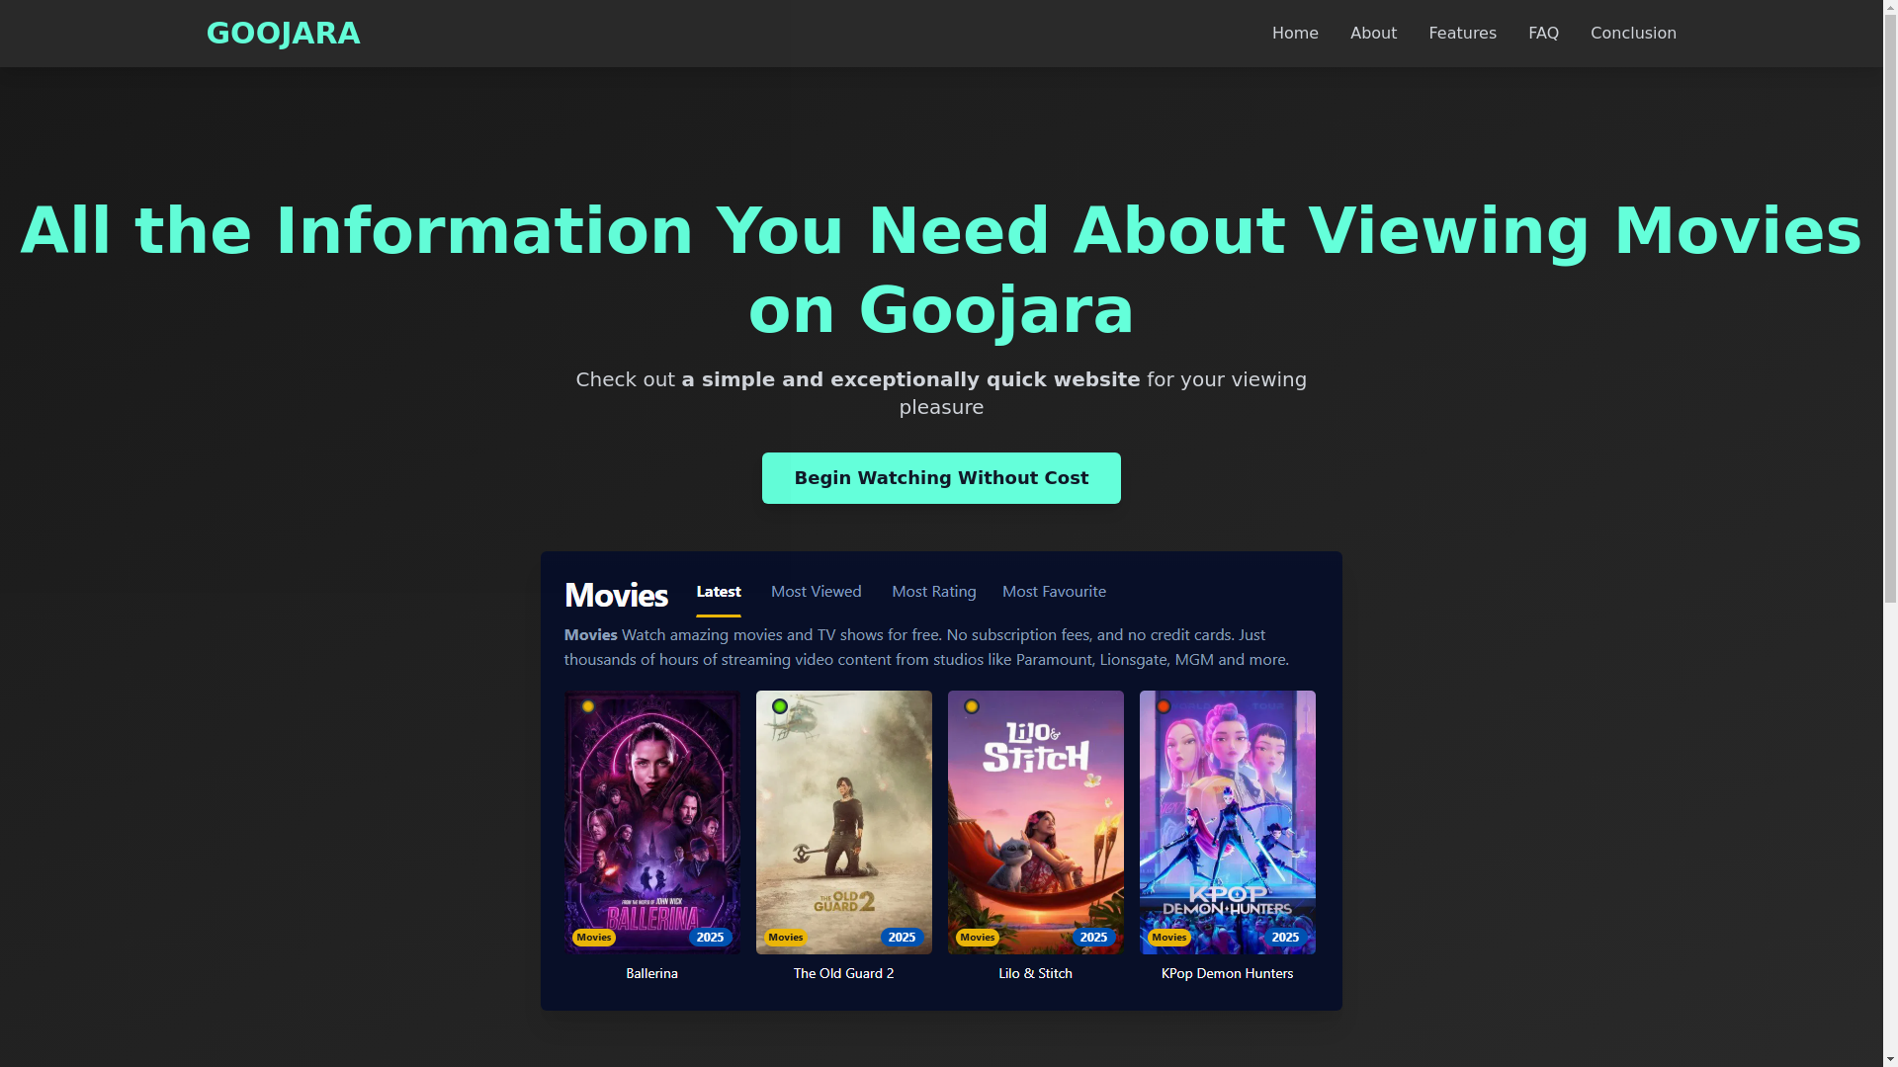Open the KPop Demon Hunters poster
The width and height of the screenshot is (1898, 1067).
point(1228,822)
